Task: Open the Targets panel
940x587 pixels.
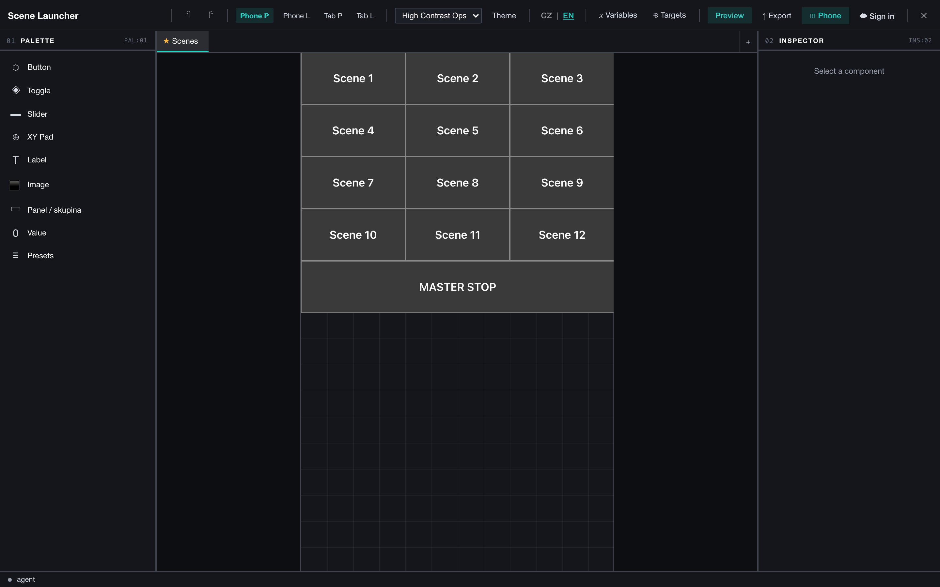Action: pyautogui.click(x=669, y=15)
